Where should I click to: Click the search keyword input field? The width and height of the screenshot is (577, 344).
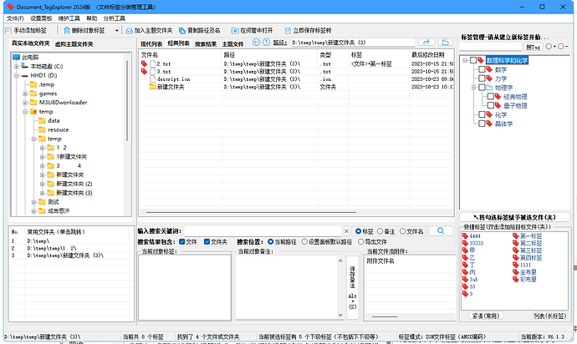point(263,231)
